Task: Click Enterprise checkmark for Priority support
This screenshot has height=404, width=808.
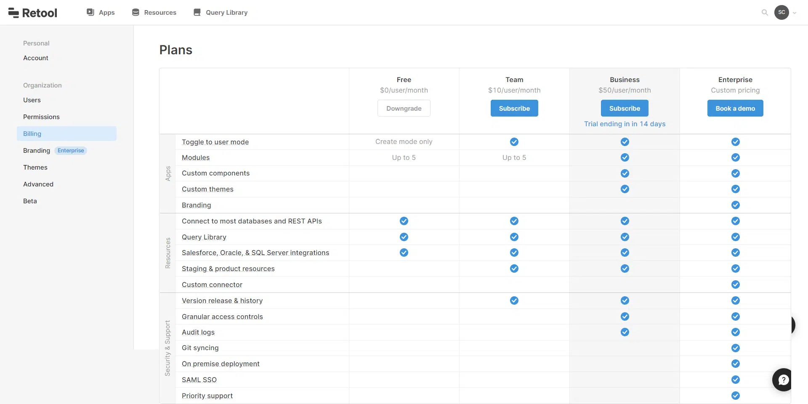Action: click(x=735, y=396)
